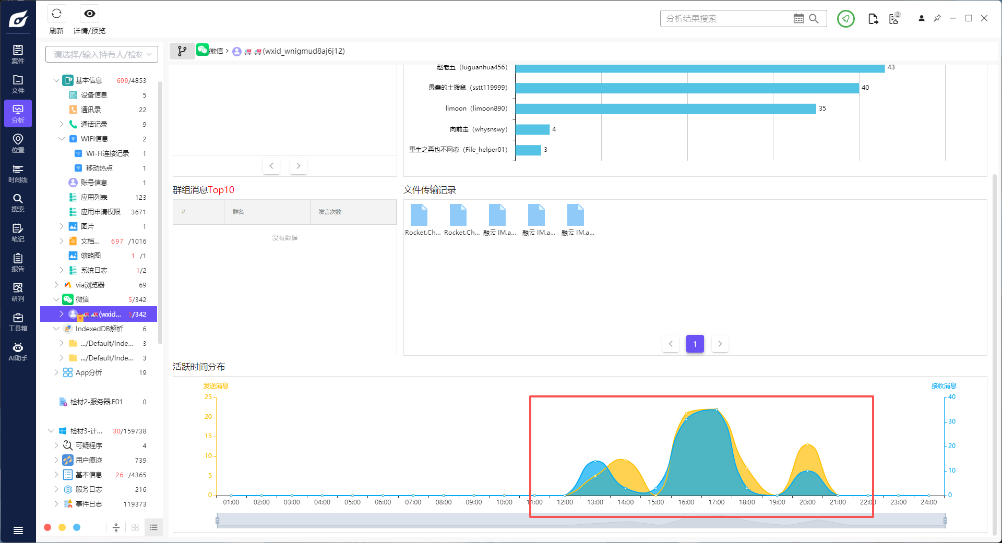Collapse the 基本信息 tree node

click(56, 80)
